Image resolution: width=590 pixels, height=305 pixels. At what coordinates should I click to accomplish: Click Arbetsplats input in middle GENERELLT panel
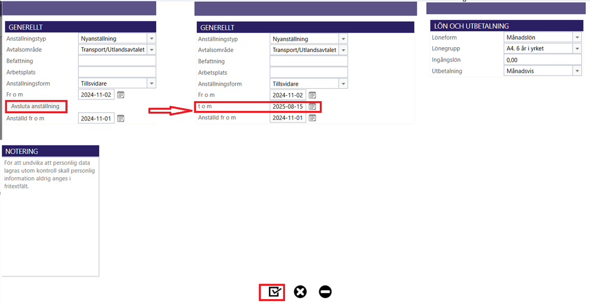[x=309, y=73]
